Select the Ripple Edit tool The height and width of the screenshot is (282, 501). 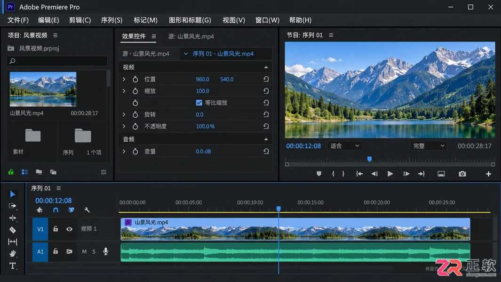click(12, 218)
